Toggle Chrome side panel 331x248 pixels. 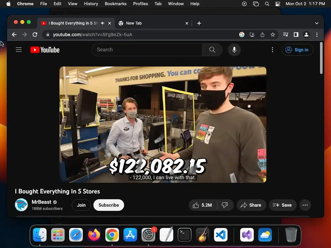click(x=296, y=35)
